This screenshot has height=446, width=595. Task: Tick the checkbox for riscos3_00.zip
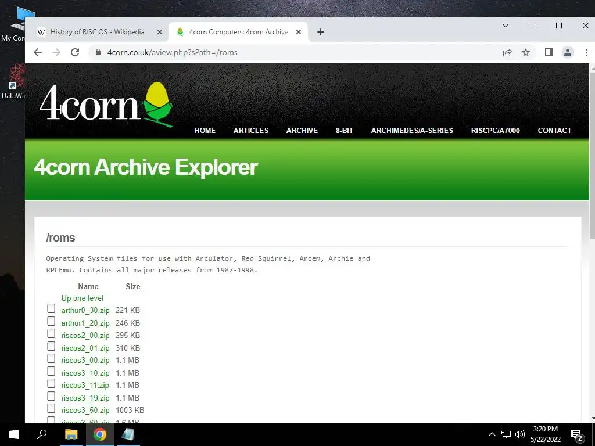click(x=51, y=358)
